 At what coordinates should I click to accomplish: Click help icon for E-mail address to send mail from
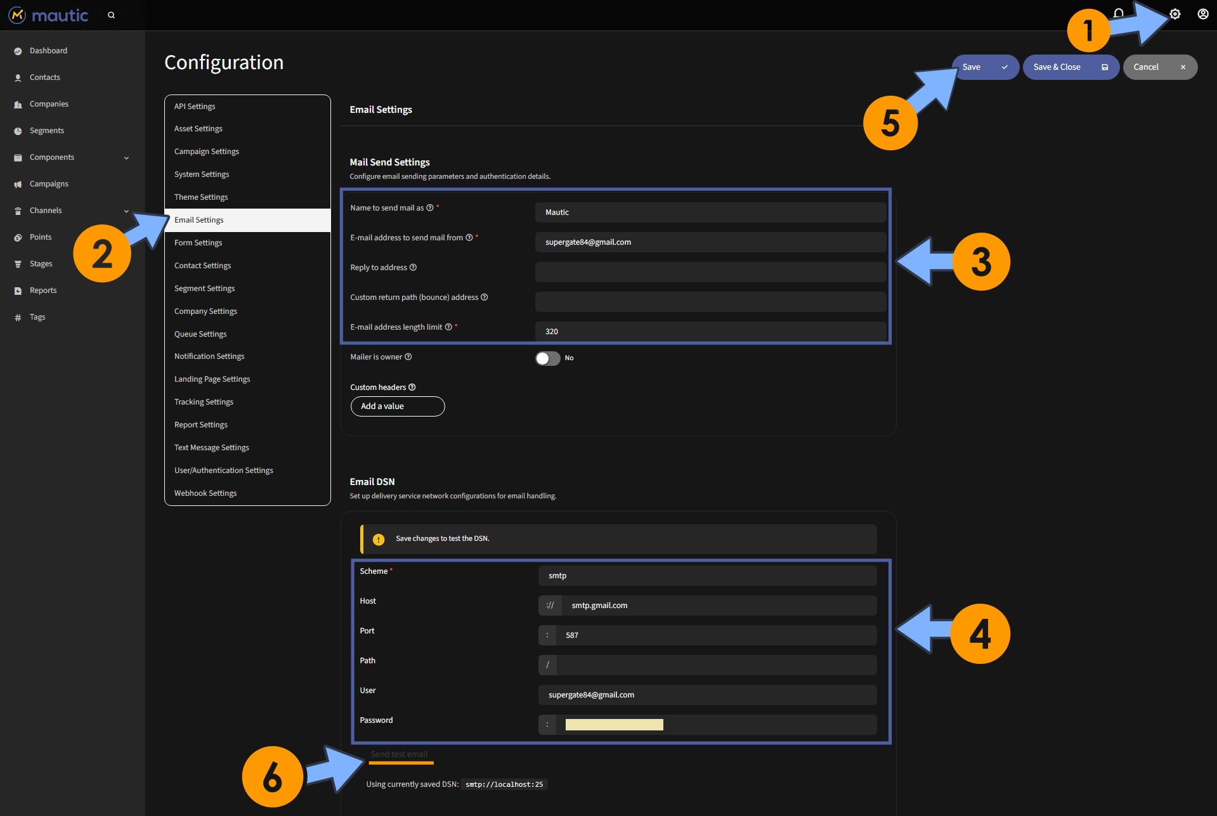coord(469,238)
